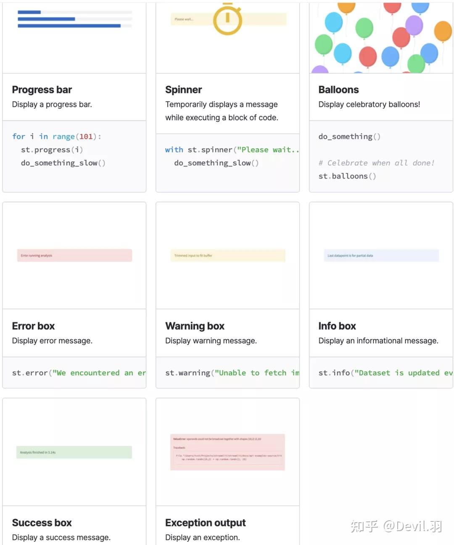Click the yellow spinner stopwatch icon

[x=227, y=19]
